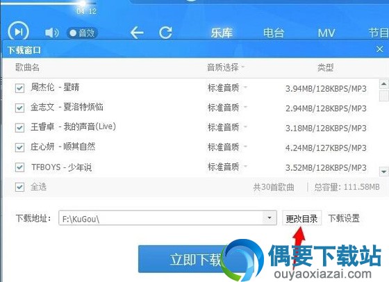Click the 4.24MB/127KBPS/MP3 type cell
This screenshot has height=282, width=389.
[326, 148]
